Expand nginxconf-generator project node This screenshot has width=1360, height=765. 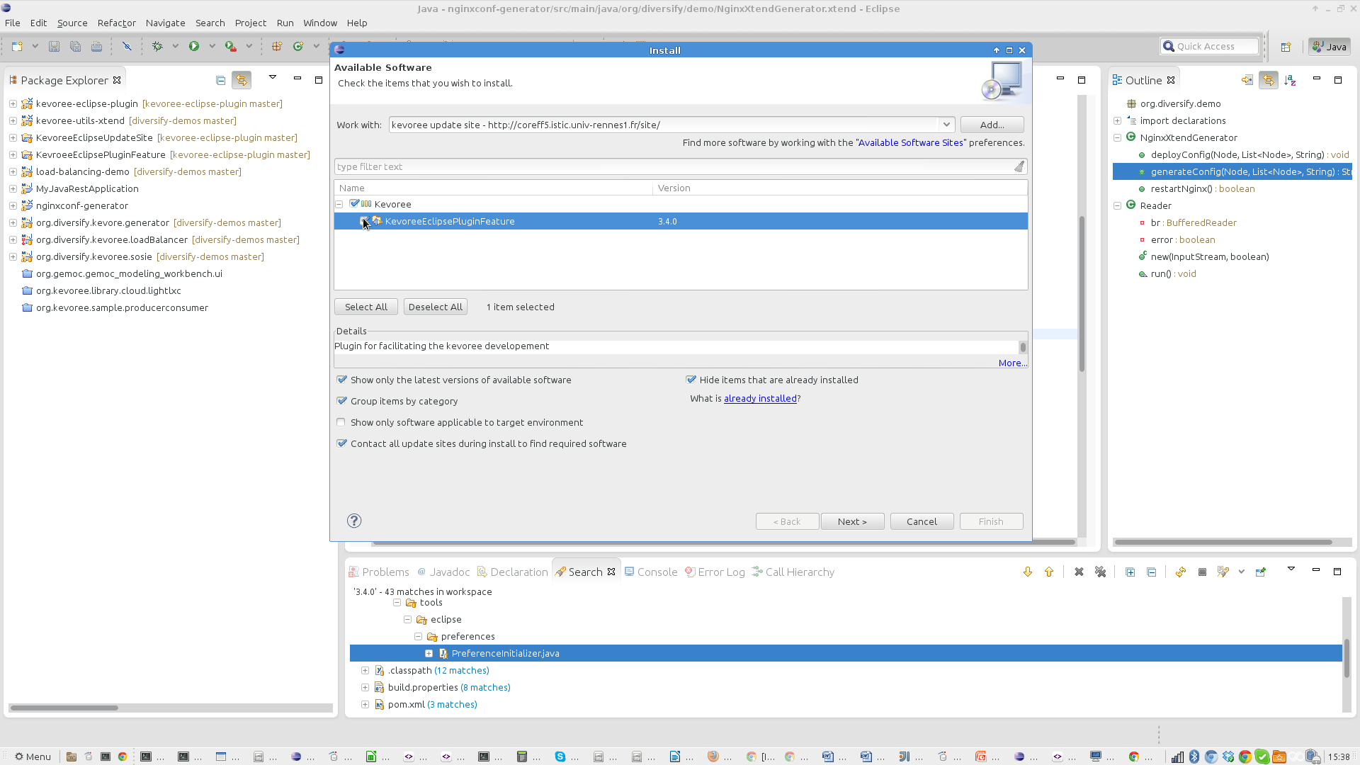pos(13,205)
